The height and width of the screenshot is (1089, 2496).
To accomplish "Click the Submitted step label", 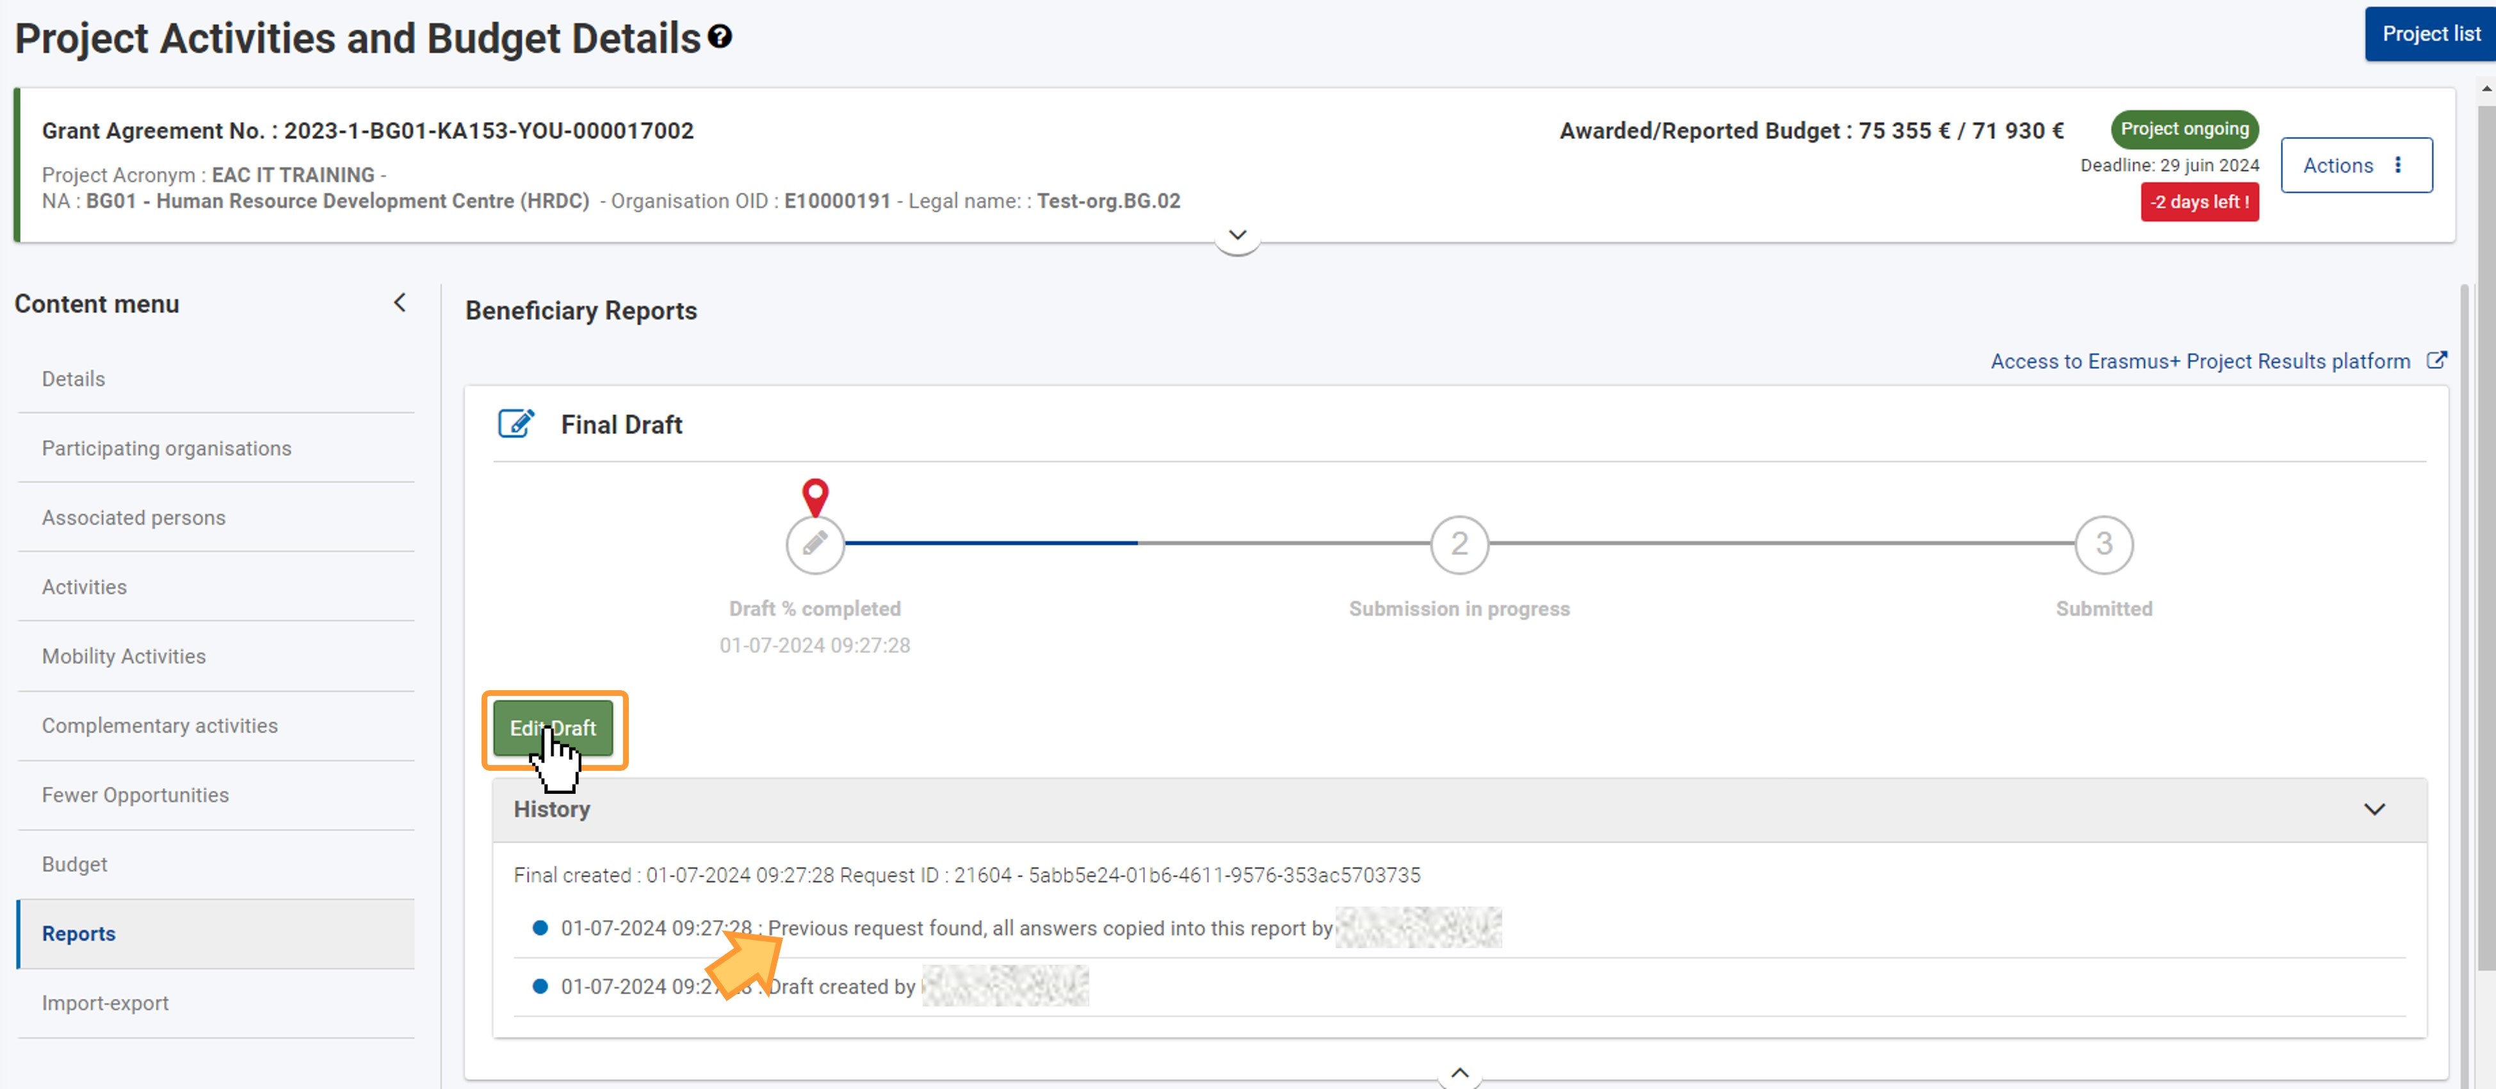I will (2103, 608).
